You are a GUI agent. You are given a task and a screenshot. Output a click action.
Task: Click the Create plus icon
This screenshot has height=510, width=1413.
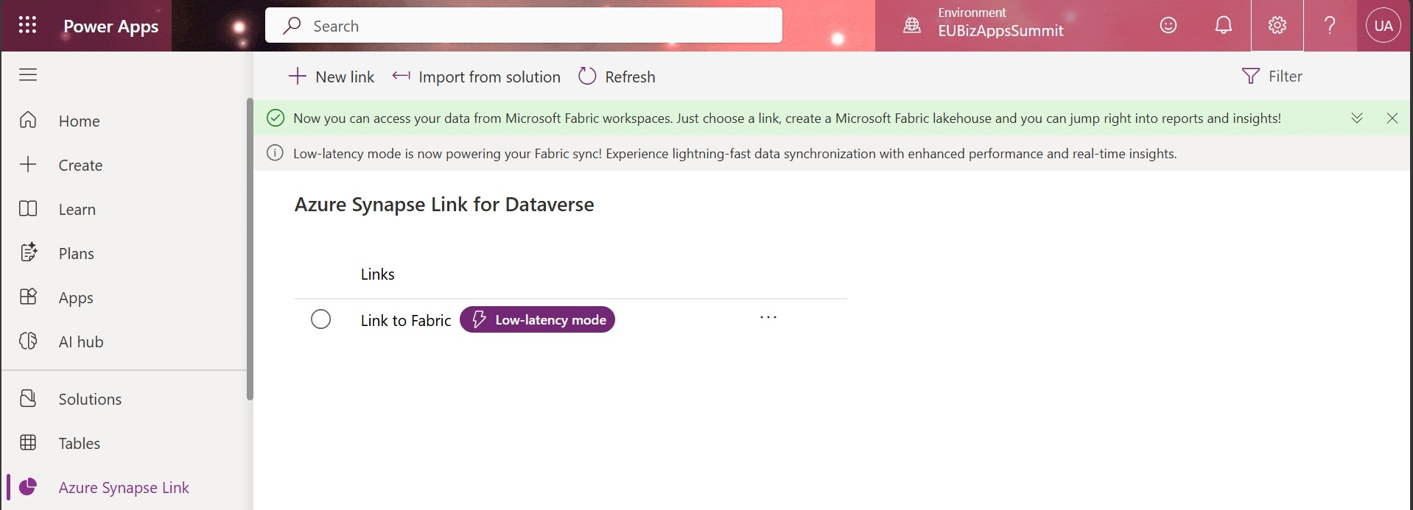(x=28, y=164)
